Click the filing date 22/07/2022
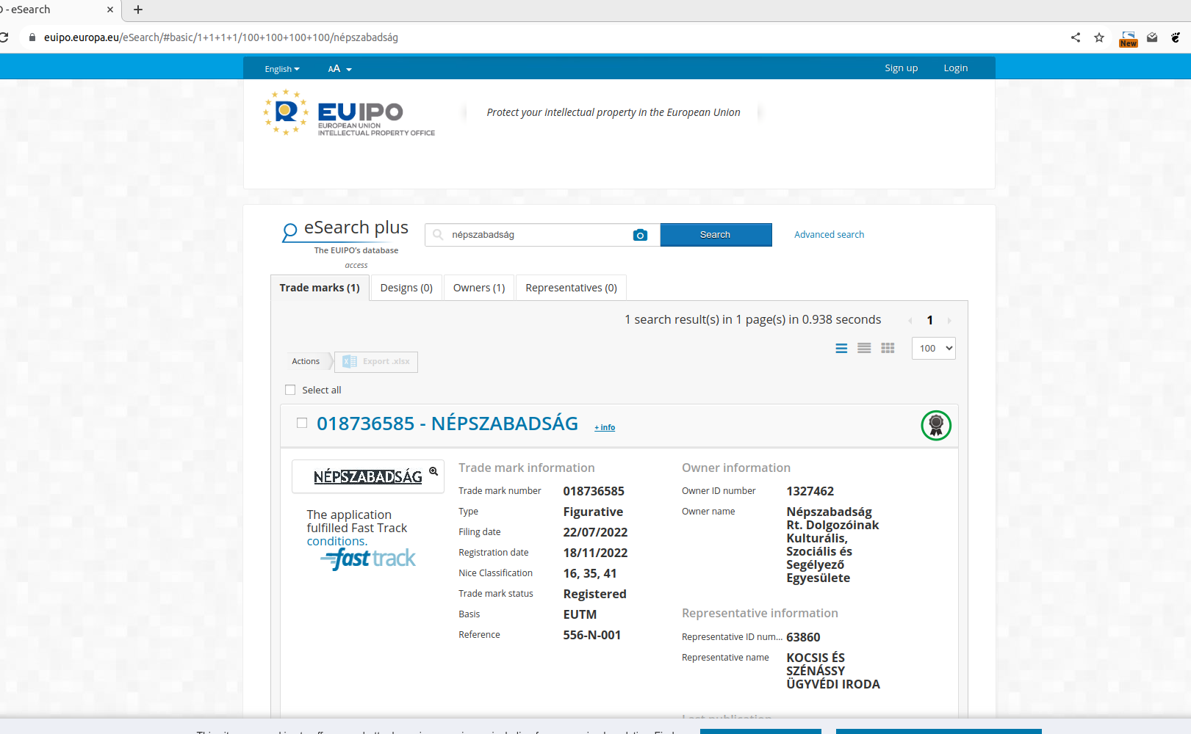 (595, 532)
